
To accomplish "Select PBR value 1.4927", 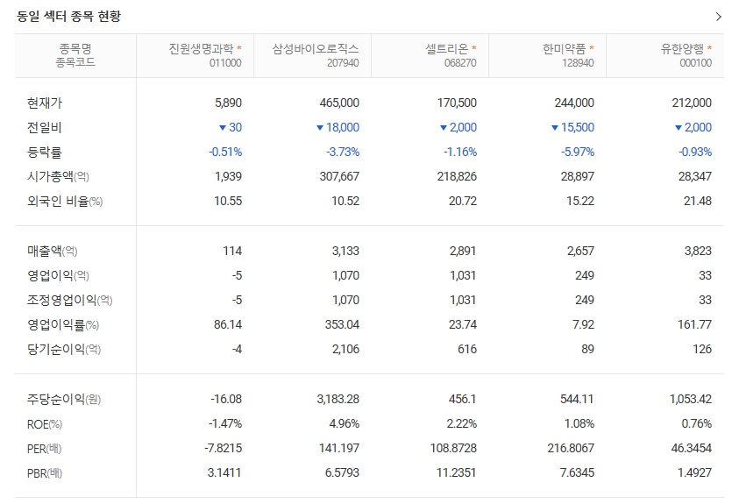I will (x=694, y=473).
